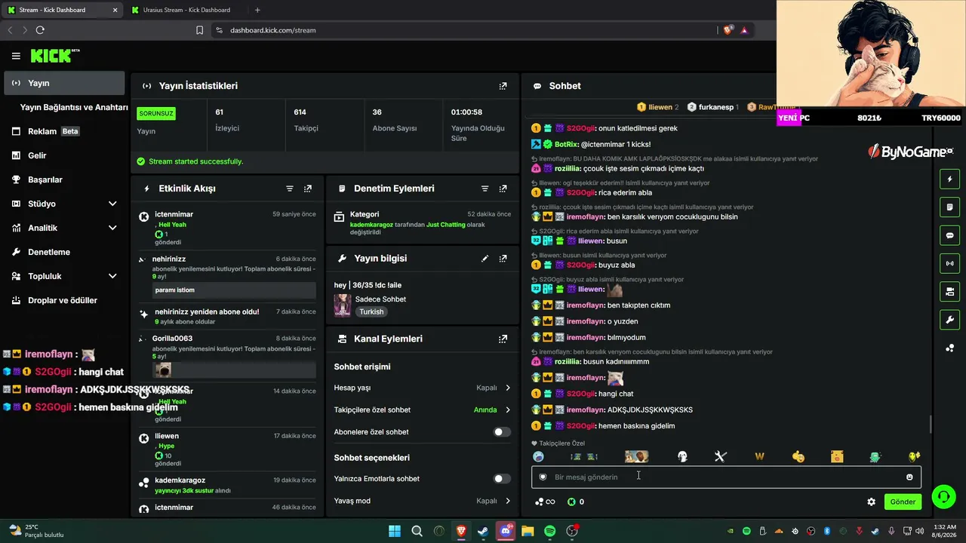This screenshot has height=543, width=966.
Task: Open a new browser tab
Action: click(257, 10)
